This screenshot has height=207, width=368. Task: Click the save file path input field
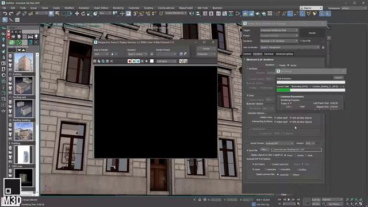point(296,149)
